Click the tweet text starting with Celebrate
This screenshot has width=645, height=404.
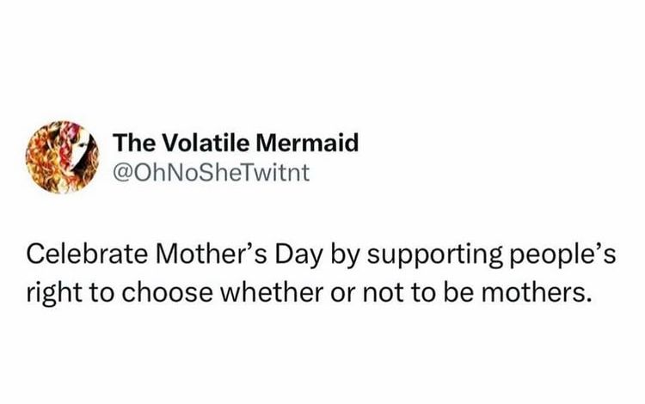pyautogui.click(x=321, y=273)
